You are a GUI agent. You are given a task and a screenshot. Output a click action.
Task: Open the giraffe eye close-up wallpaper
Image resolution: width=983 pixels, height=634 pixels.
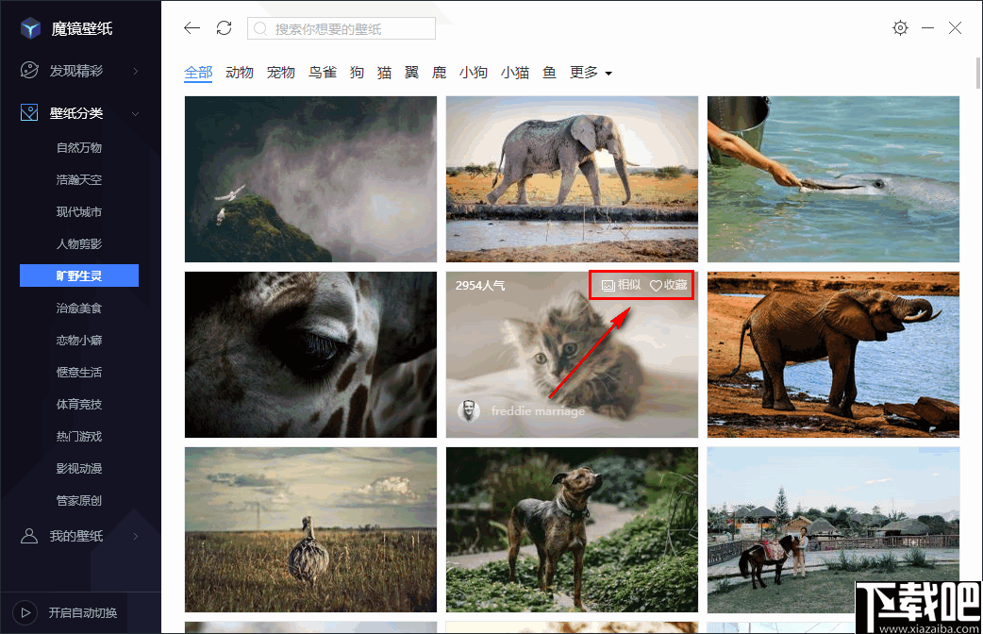pyautogui.click(x=310, y=355)
